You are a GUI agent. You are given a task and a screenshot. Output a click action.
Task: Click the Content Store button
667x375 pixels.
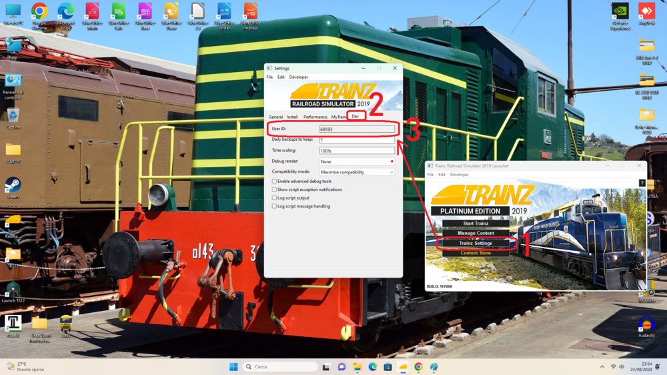tap(476, 253)
